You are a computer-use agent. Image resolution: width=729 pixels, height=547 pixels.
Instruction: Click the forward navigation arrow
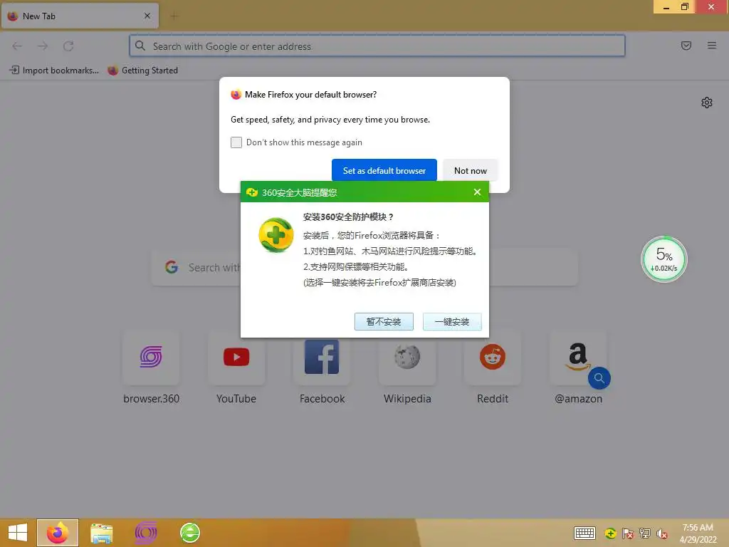pyautogui.click(x=43, y=46)
